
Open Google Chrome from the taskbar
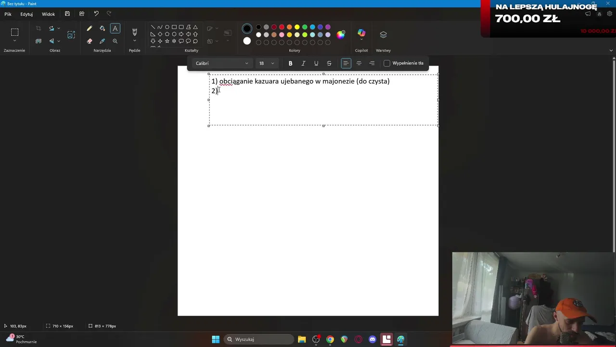tap(330, 339)
